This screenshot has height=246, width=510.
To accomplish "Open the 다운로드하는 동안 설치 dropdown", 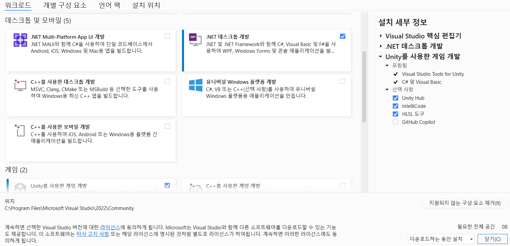I will 441,239.
